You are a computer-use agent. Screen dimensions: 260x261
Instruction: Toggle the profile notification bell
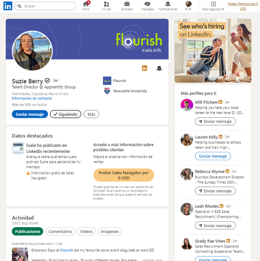pos(159,68)
